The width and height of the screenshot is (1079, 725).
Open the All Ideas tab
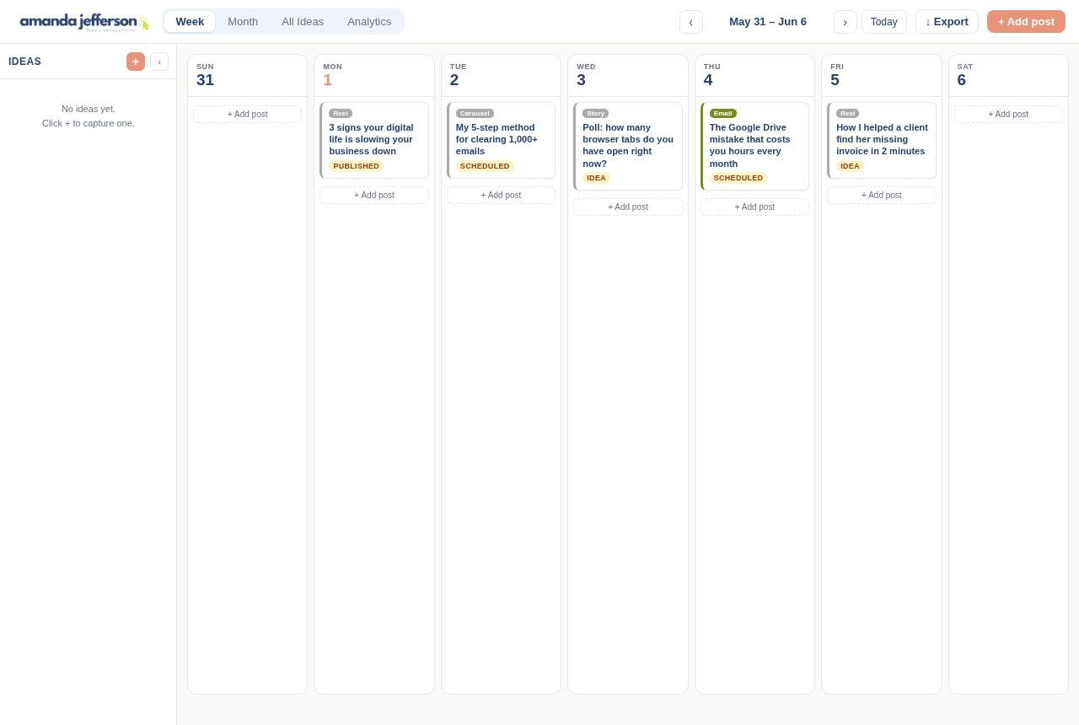[303, 22]
